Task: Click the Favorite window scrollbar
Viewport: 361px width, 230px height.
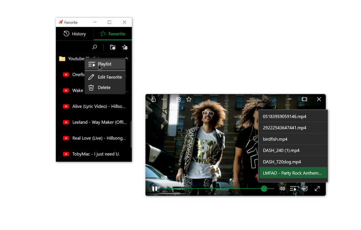Action: pyautogui.click(x=131, y=134)
